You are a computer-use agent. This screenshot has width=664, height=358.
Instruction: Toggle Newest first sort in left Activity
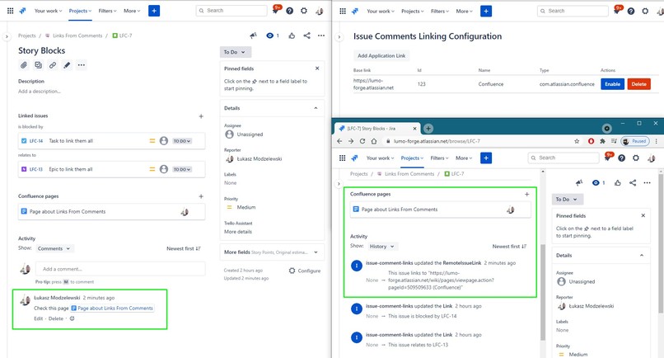[184, 248]
